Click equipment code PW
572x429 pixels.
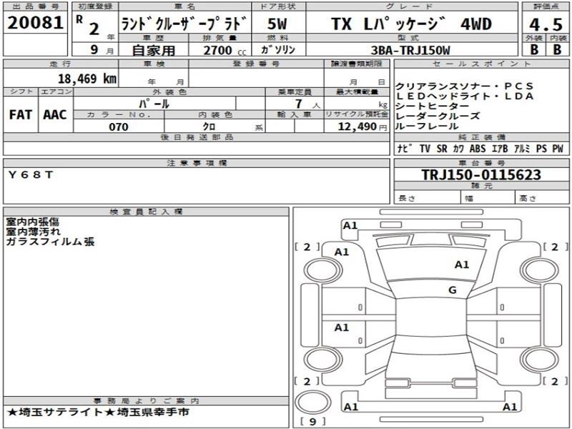tap(558, 149)
